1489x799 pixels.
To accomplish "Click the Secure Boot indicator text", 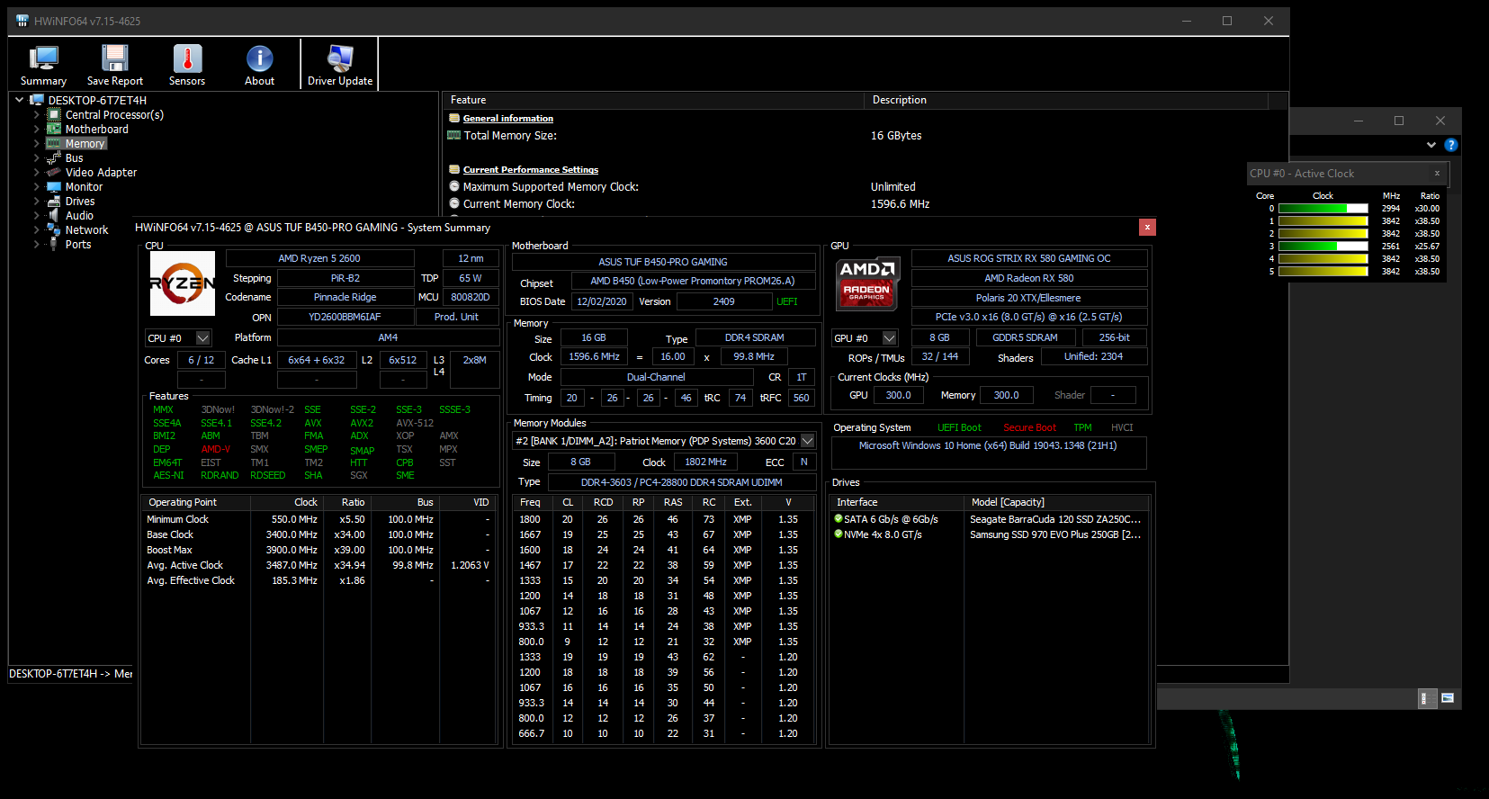I will pyautogui.click(x=1030, y=427).
